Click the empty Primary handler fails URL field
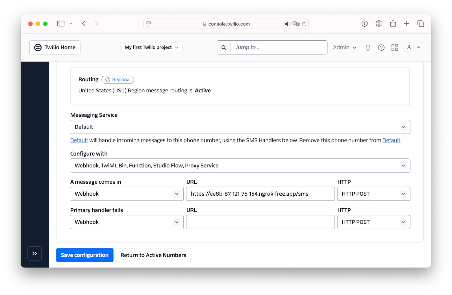452x295 pixels. click(260, 222)
